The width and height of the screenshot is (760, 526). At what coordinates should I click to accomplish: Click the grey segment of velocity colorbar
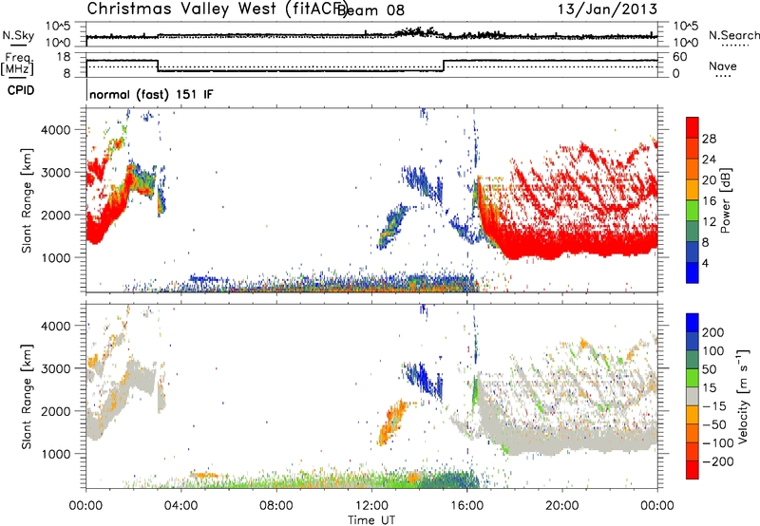click(x=693, y=396)
